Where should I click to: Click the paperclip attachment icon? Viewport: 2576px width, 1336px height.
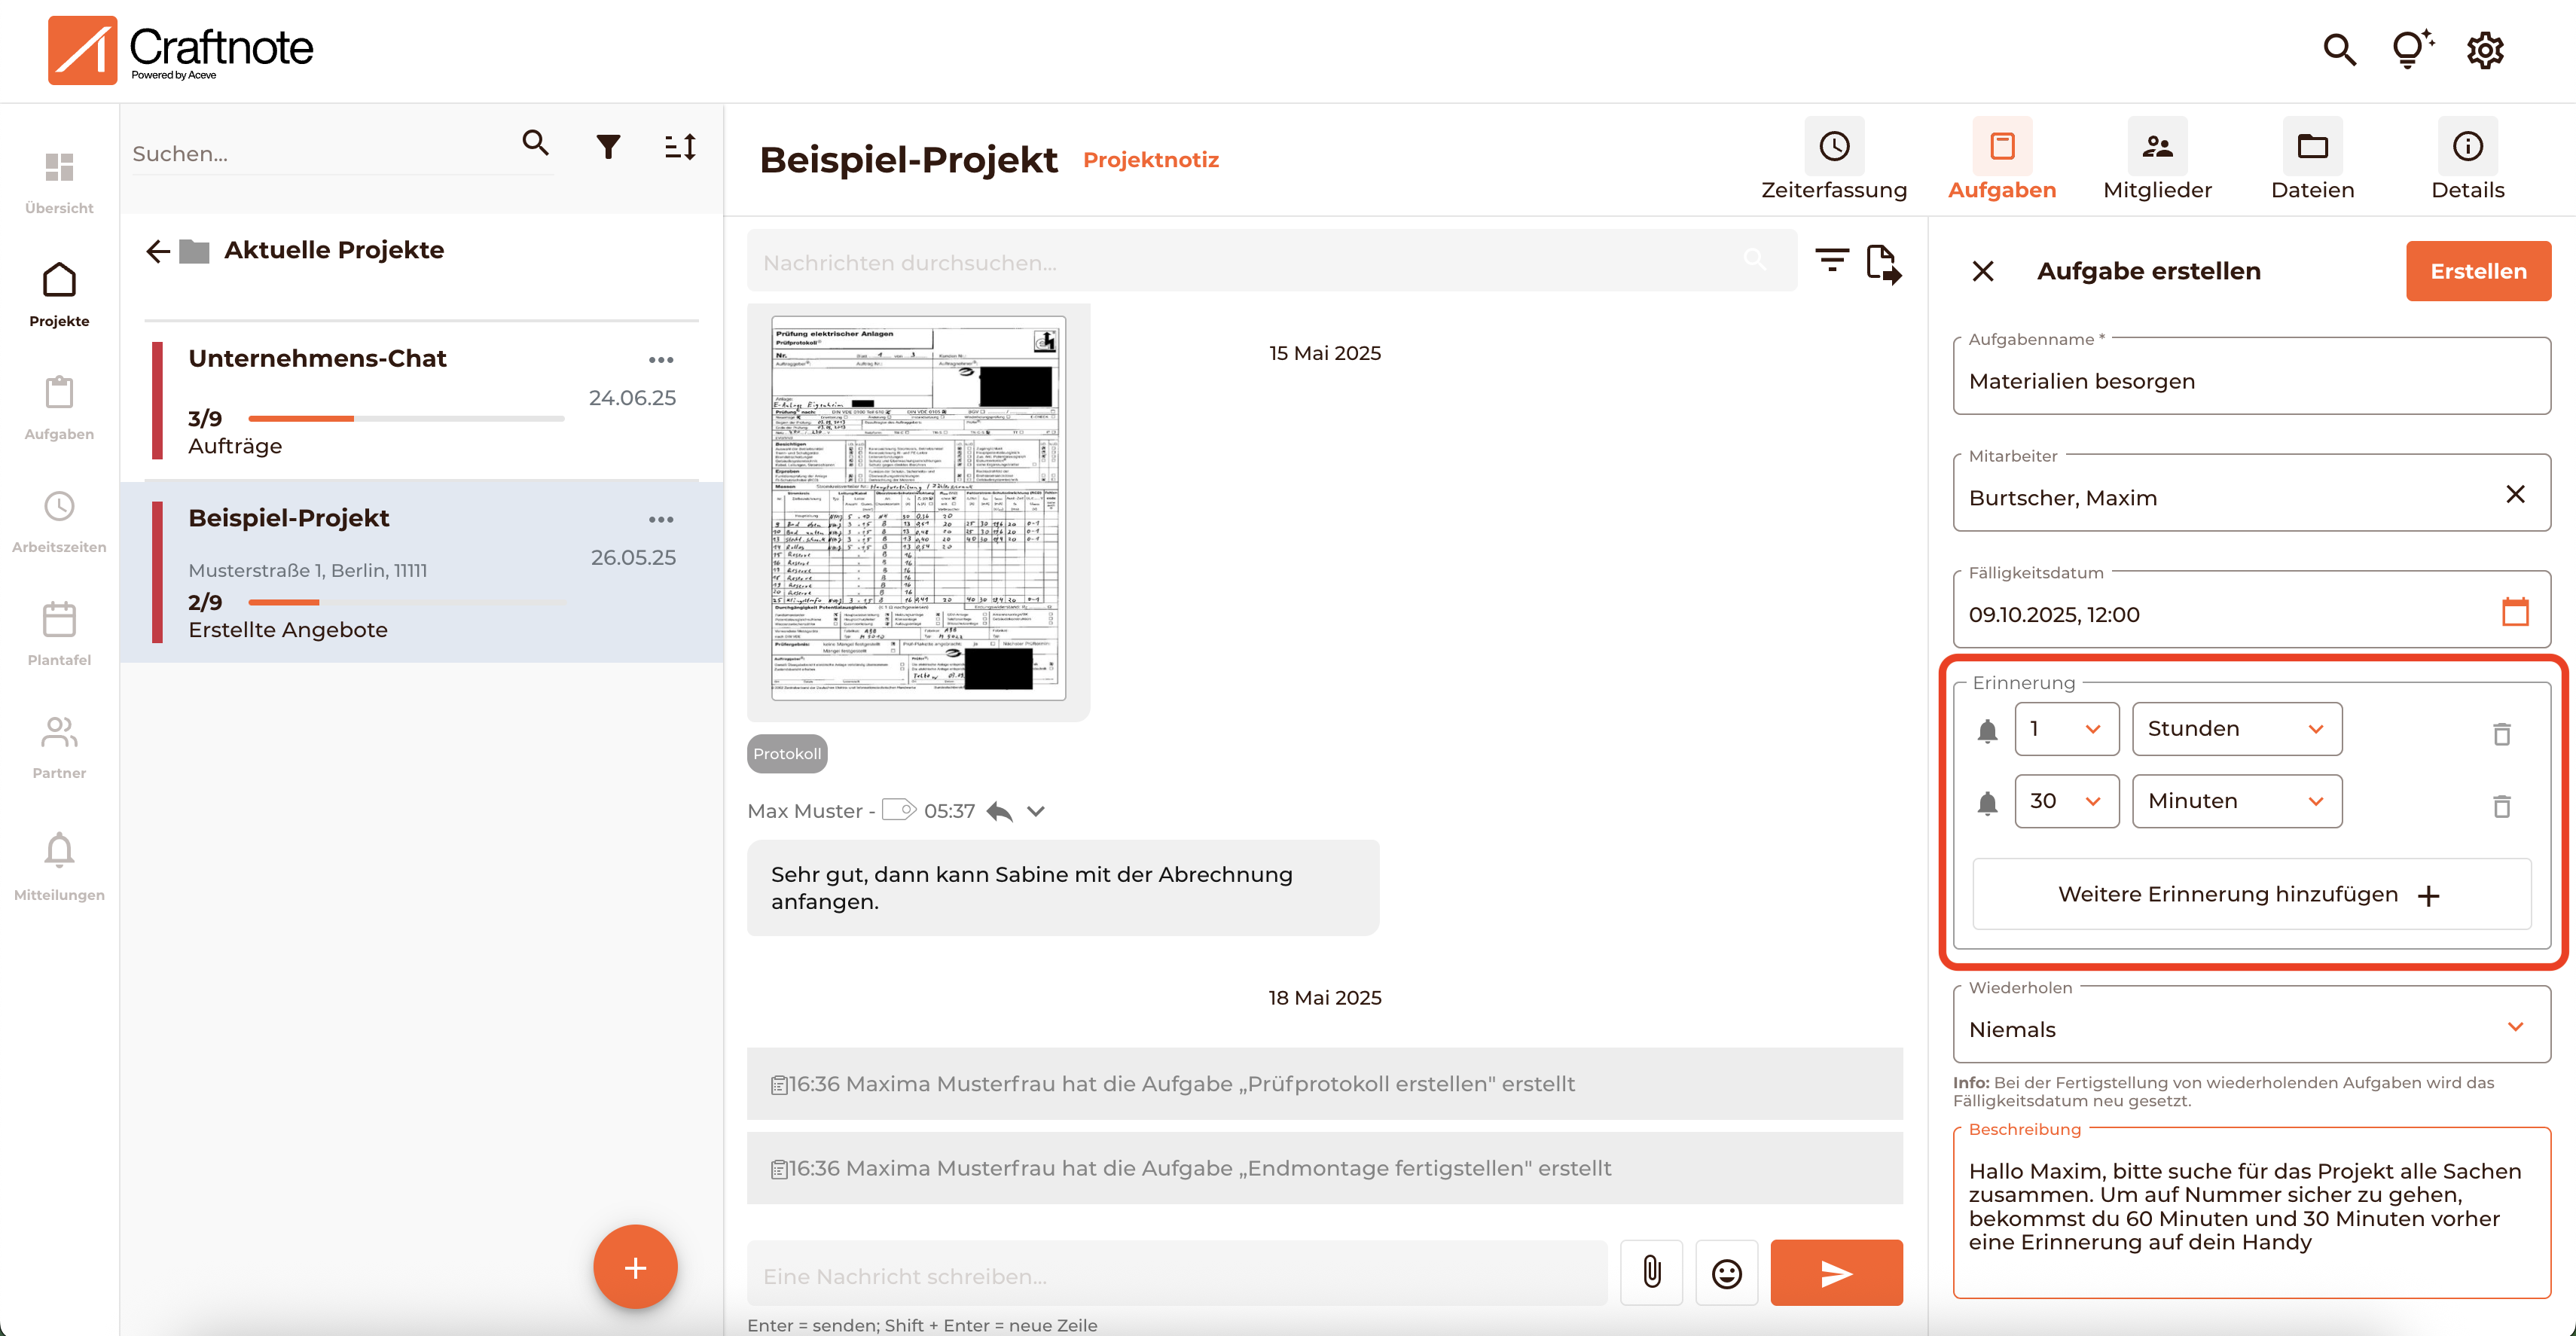(1651, 1272)
